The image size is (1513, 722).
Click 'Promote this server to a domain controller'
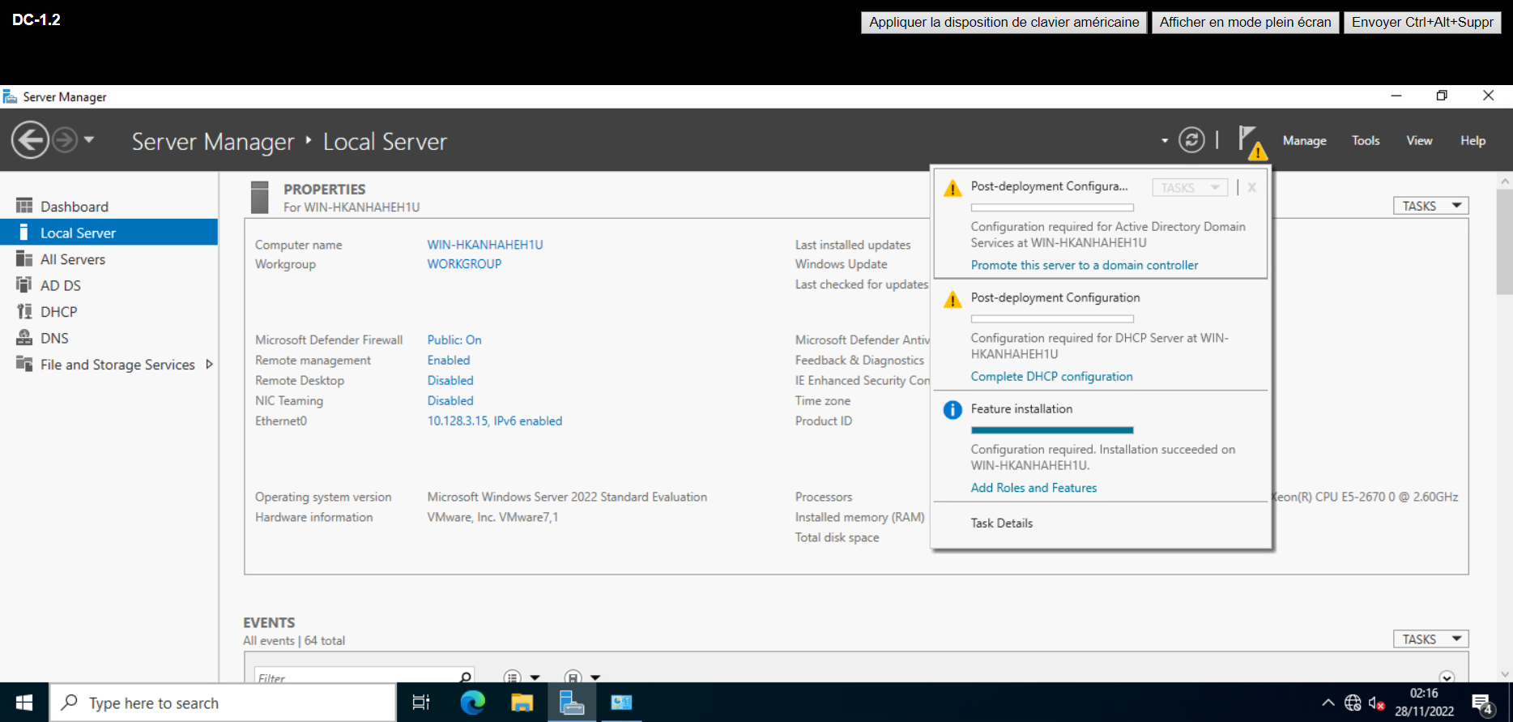(x=1085, y=265)
